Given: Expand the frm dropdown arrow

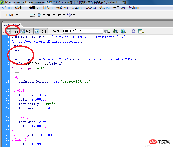Looking at the screenshot, I should [x=64, y=15].
